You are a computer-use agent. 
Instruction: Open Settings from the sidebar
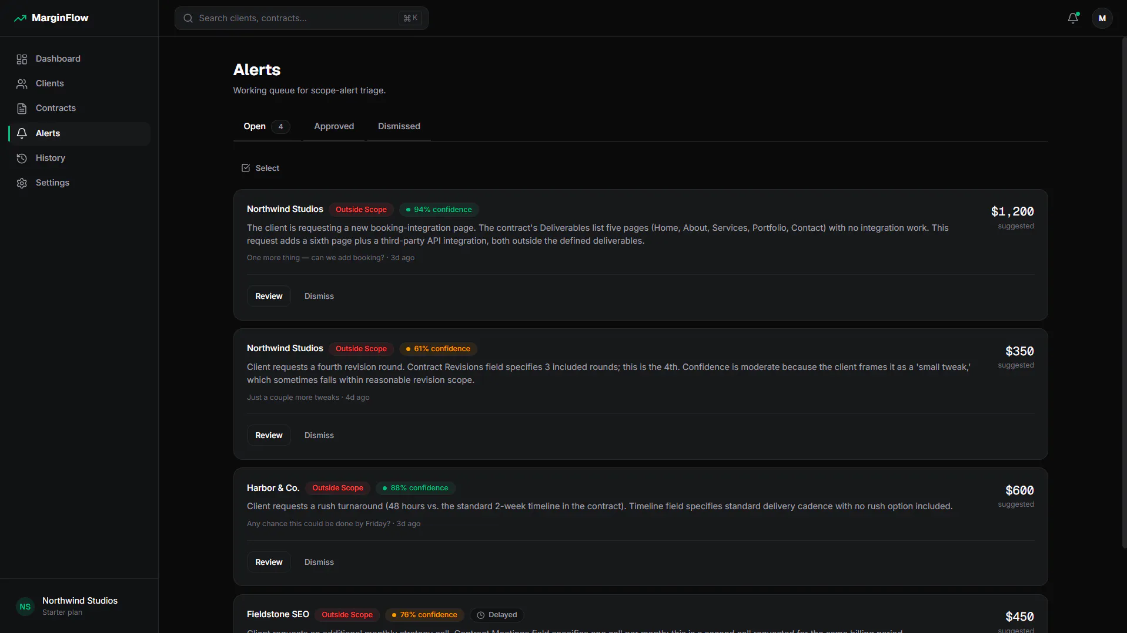[79, 183]
